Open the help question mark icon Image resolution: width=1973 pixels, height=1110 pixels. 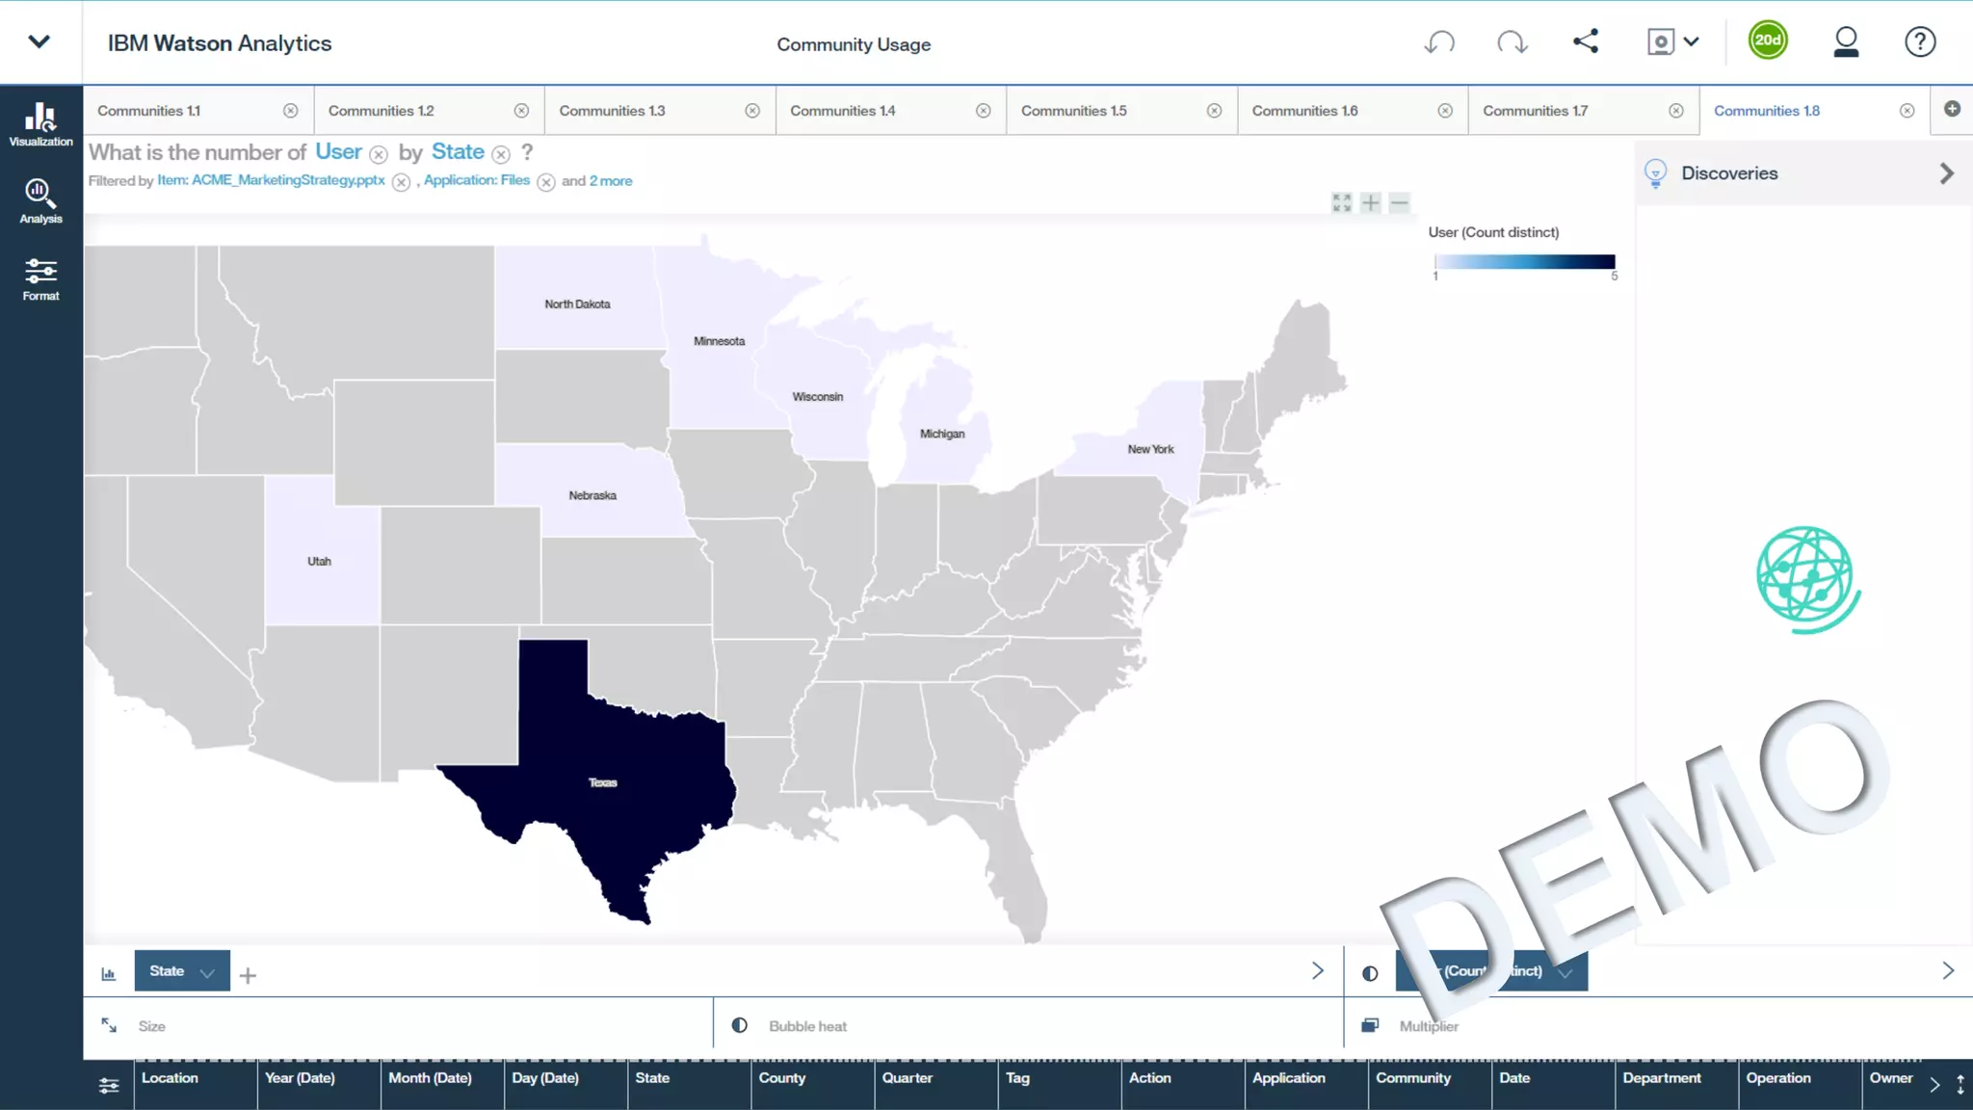point(1919,42)
